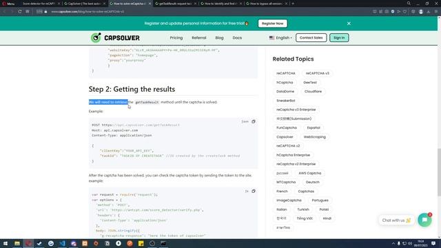Open the downloads icon in toolbar

point(429,12)
